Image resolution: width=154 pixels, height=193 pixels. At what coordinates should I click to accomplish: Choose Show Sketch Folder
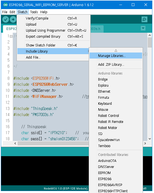click(53, 45)
